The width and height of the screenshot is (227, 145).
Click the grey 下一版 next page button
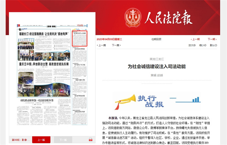click(x=63, y=140)
